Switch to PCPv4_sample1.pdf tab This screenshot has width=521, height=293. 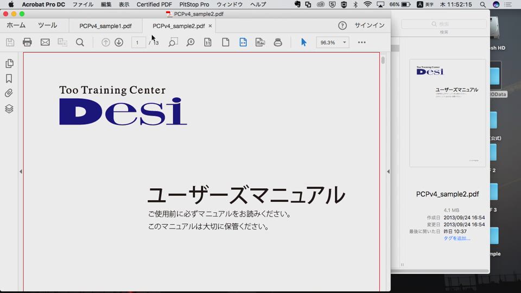point(105,26)
